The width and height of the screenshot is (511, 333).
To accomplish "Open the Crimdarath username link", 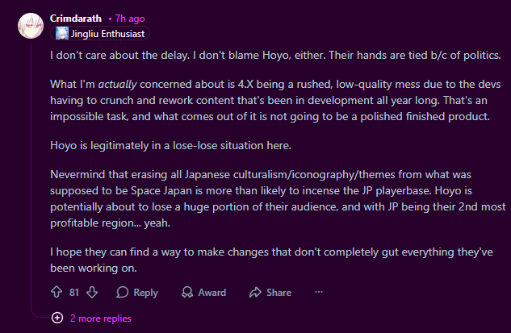I will pos(77,18).
